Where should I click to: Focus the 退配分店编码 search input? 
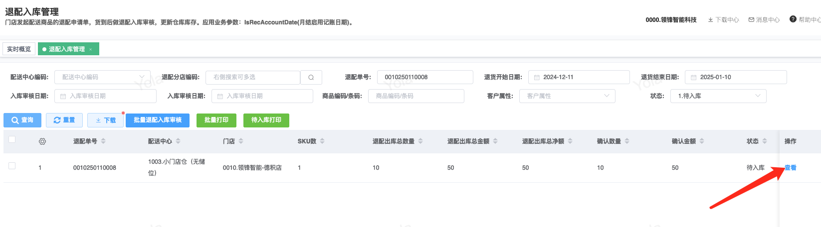tap(253, 77)
